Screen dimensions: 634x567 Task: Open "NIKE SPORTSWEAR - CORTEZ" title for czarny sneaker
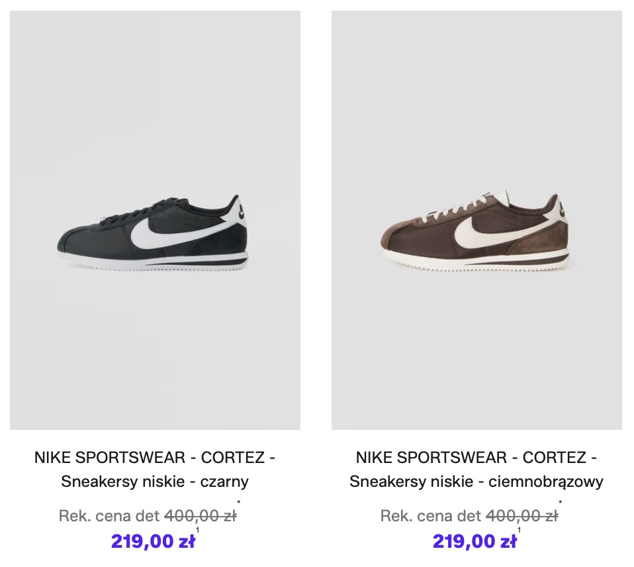point(155,458)
